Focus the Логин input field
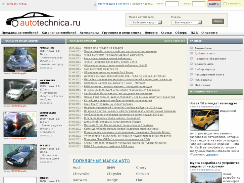The image size is (244, 183). pos(172,4)
